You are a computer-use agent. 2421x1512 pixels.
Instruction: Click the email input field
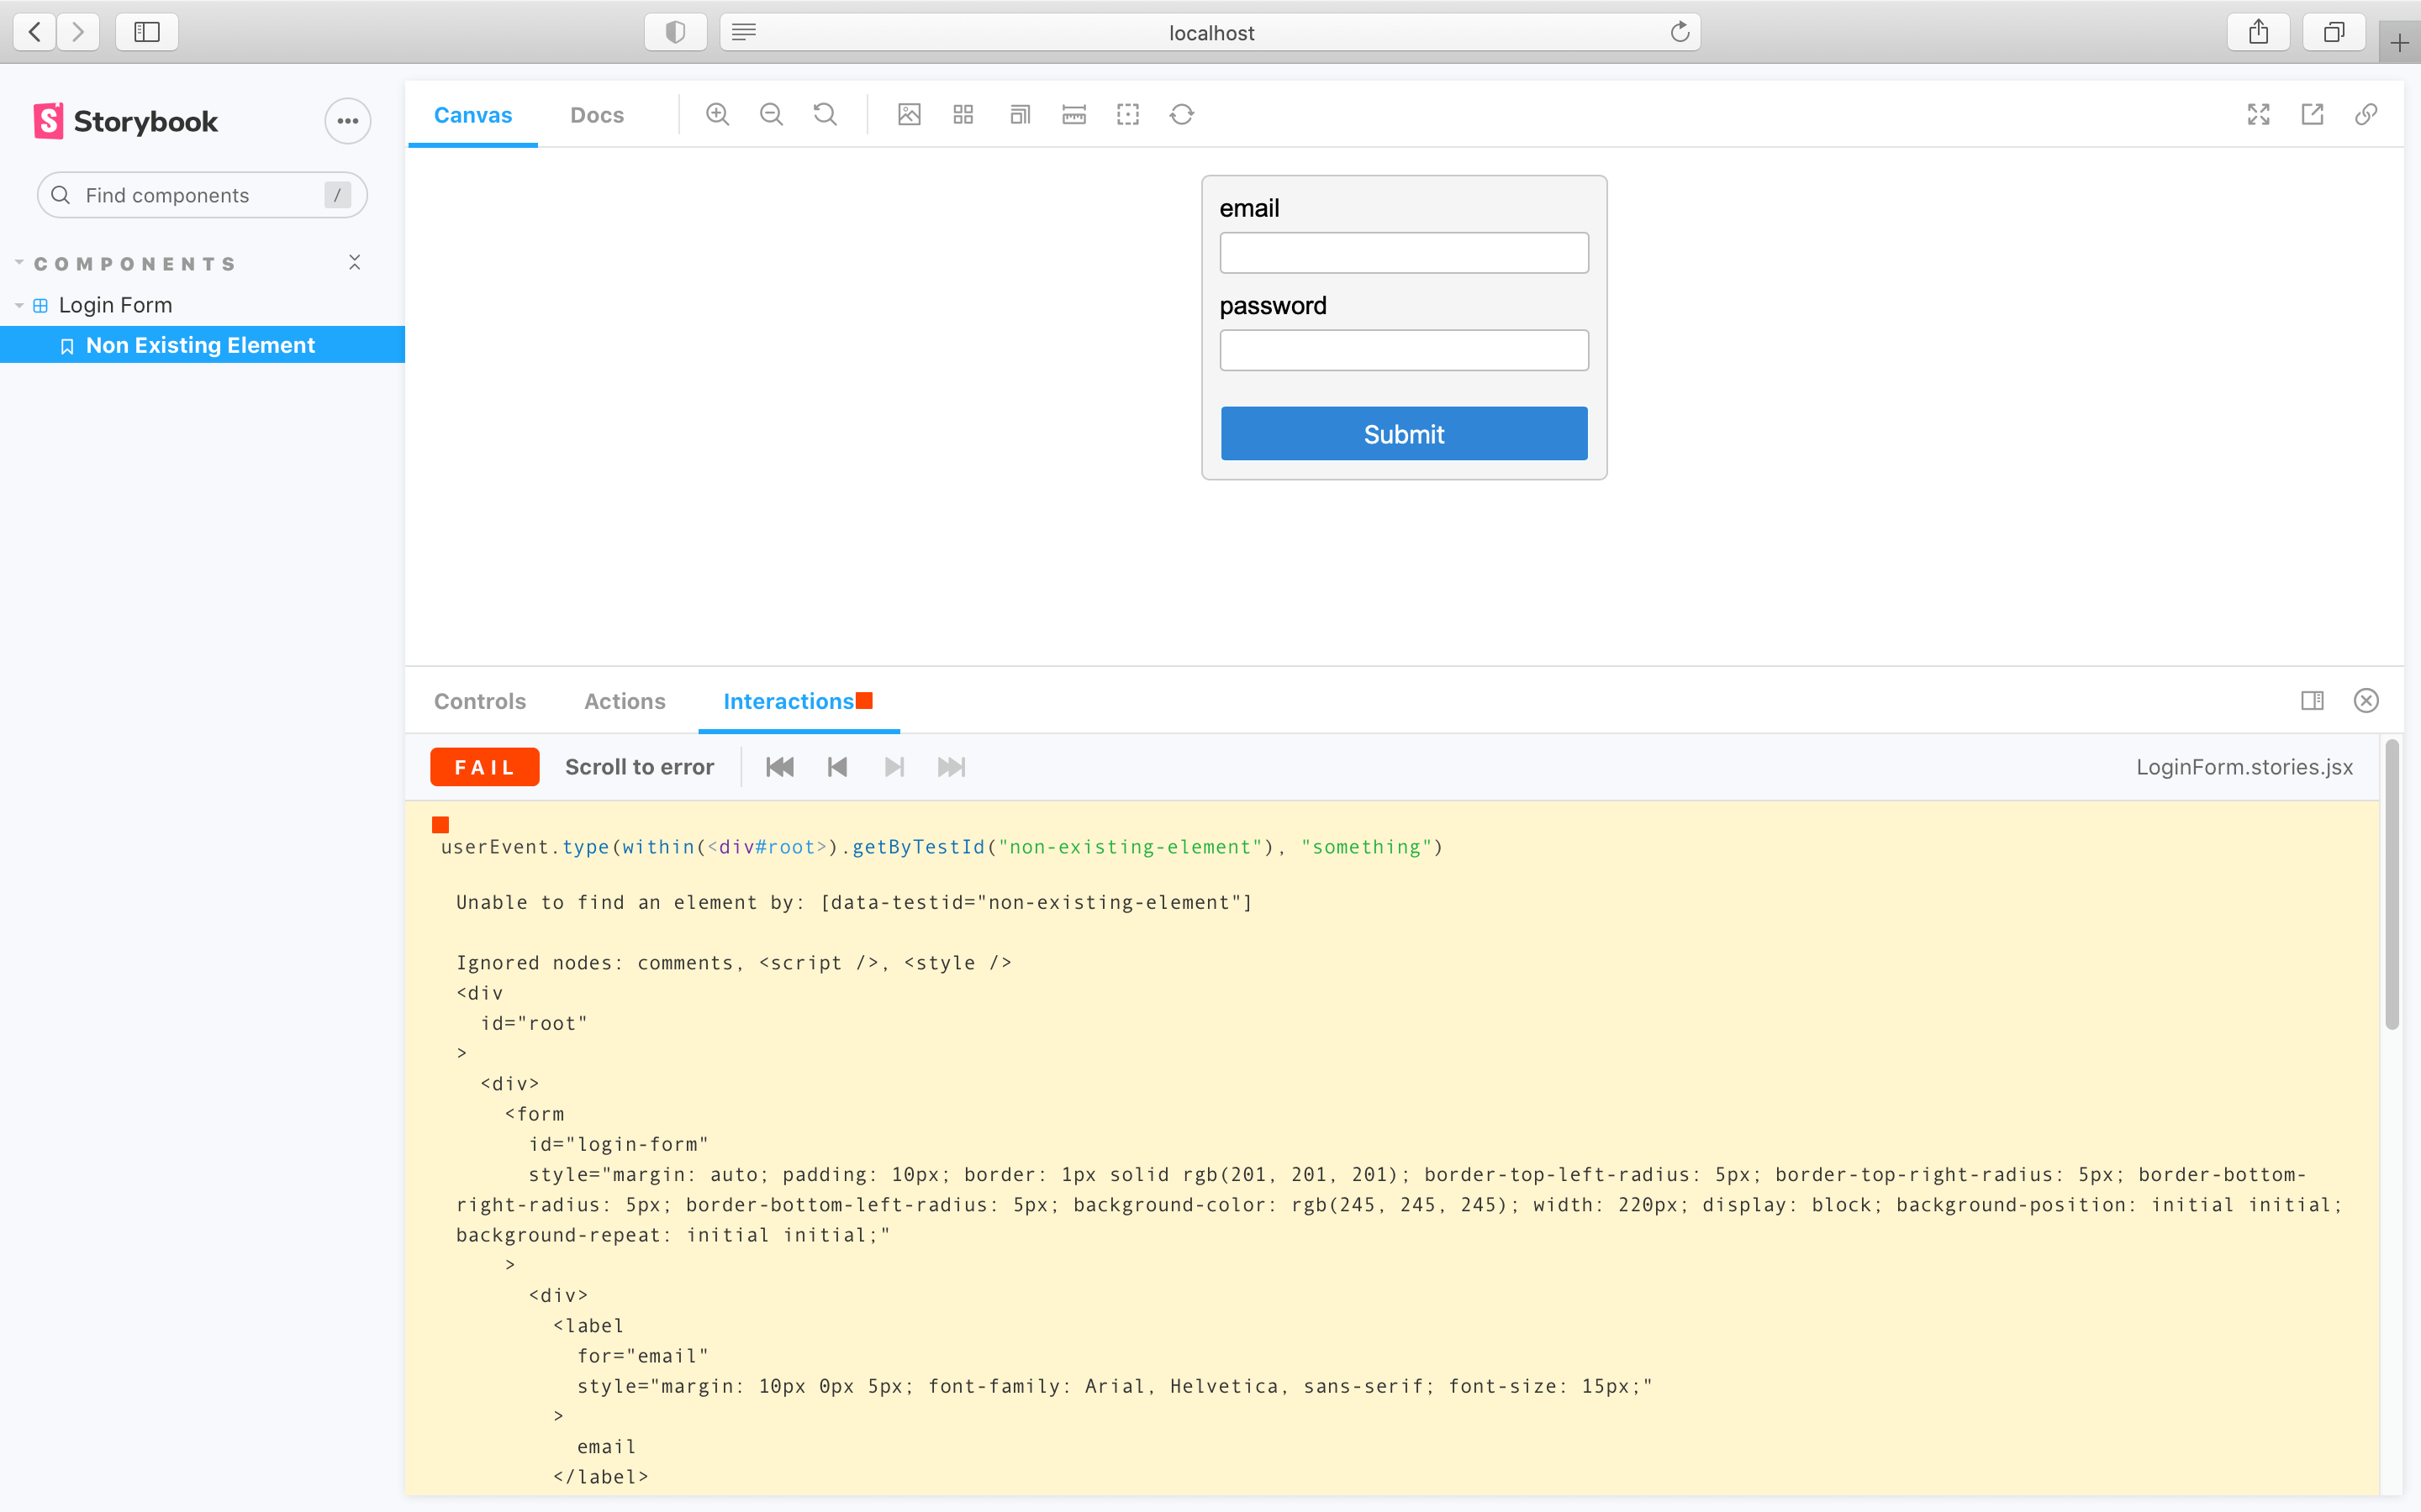(1403, 253)
